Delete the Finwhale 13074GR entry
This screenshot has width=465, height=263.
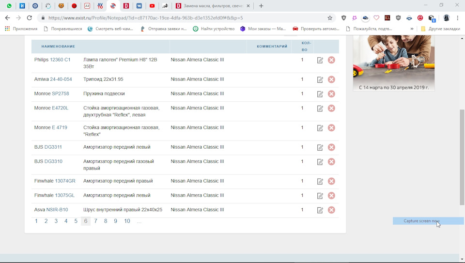click(331, 181)
